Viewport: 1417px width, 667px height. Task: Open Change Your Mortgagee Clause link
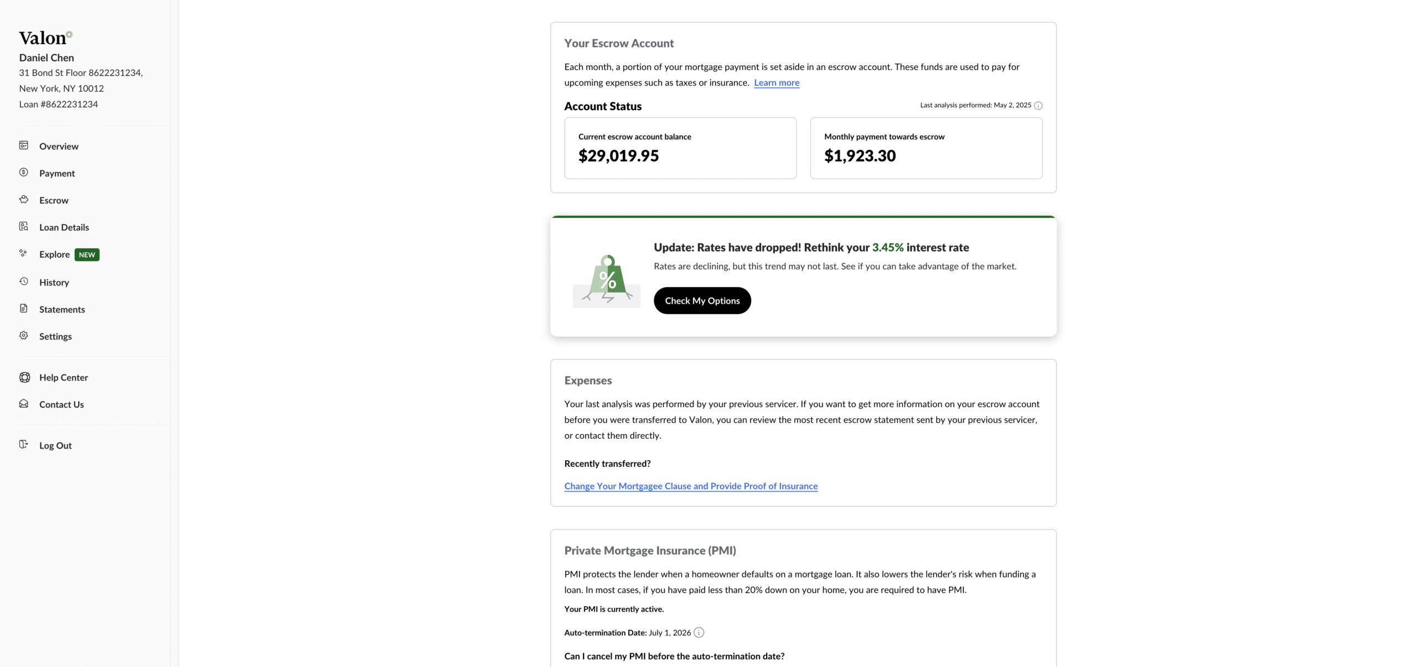pyautogui.click(x=691, y=486)
